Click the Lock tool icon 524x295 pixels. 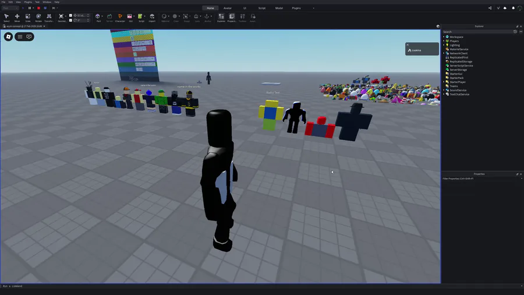pyautogui.click(x=196, y=16)
